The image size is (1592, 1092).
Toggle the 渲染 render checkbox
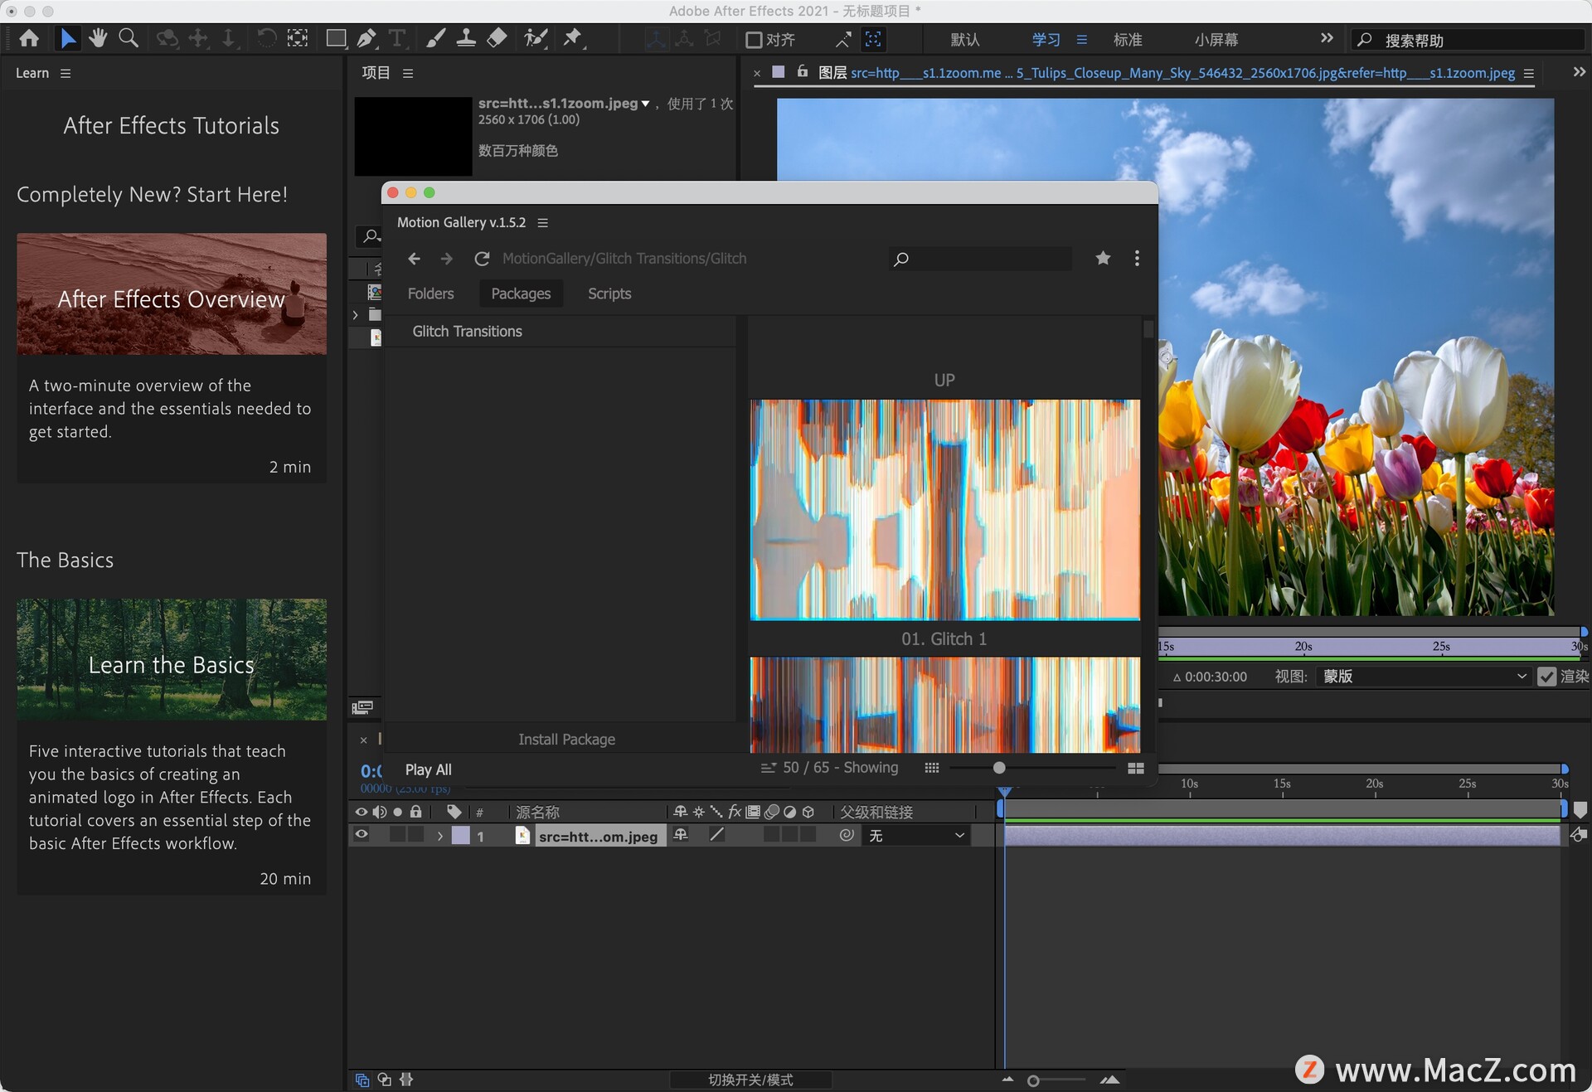point(1546,677)
